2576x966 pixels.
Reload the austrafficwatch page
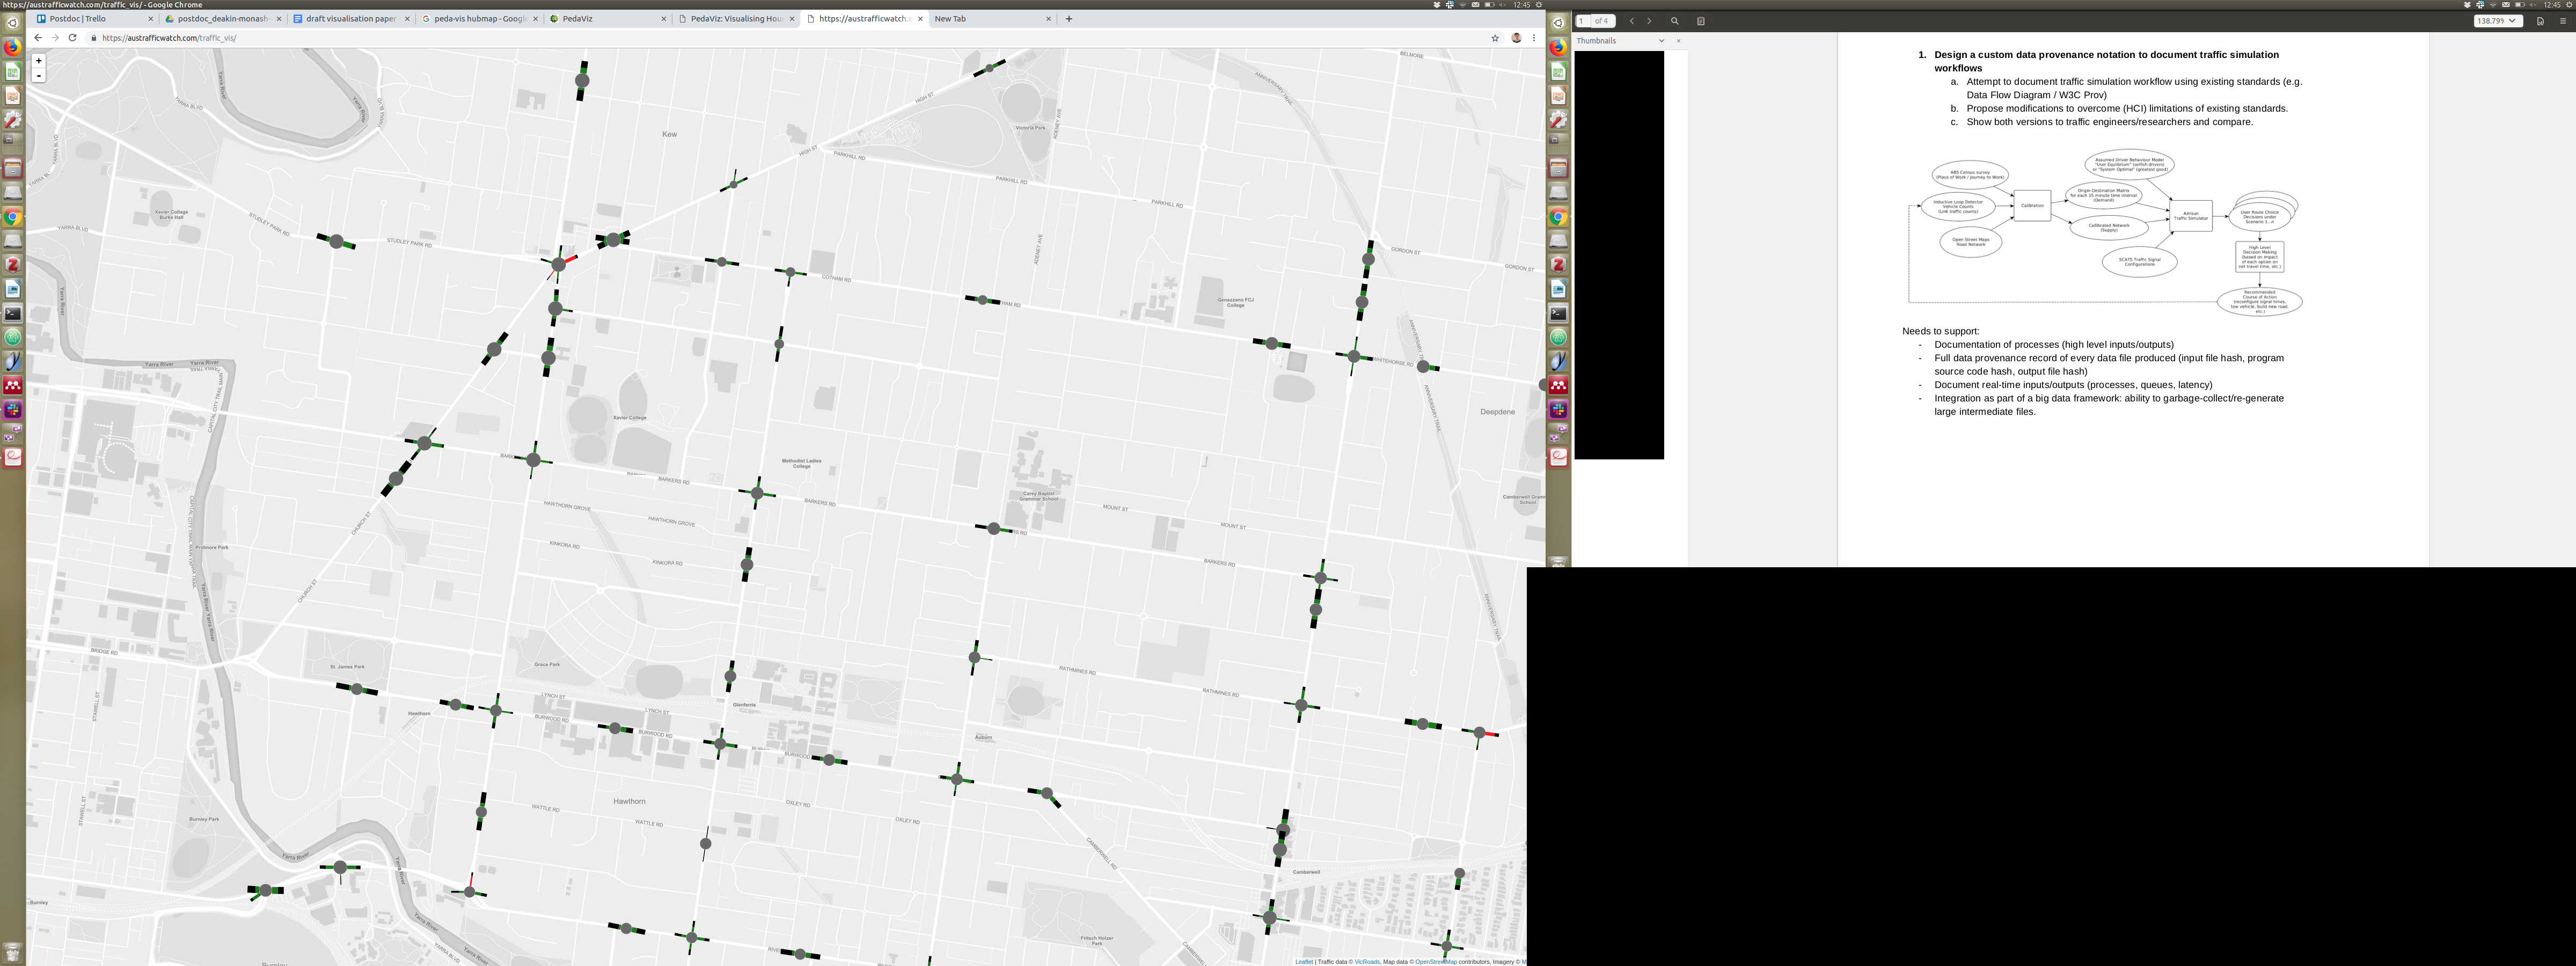[x=72, y=38]
